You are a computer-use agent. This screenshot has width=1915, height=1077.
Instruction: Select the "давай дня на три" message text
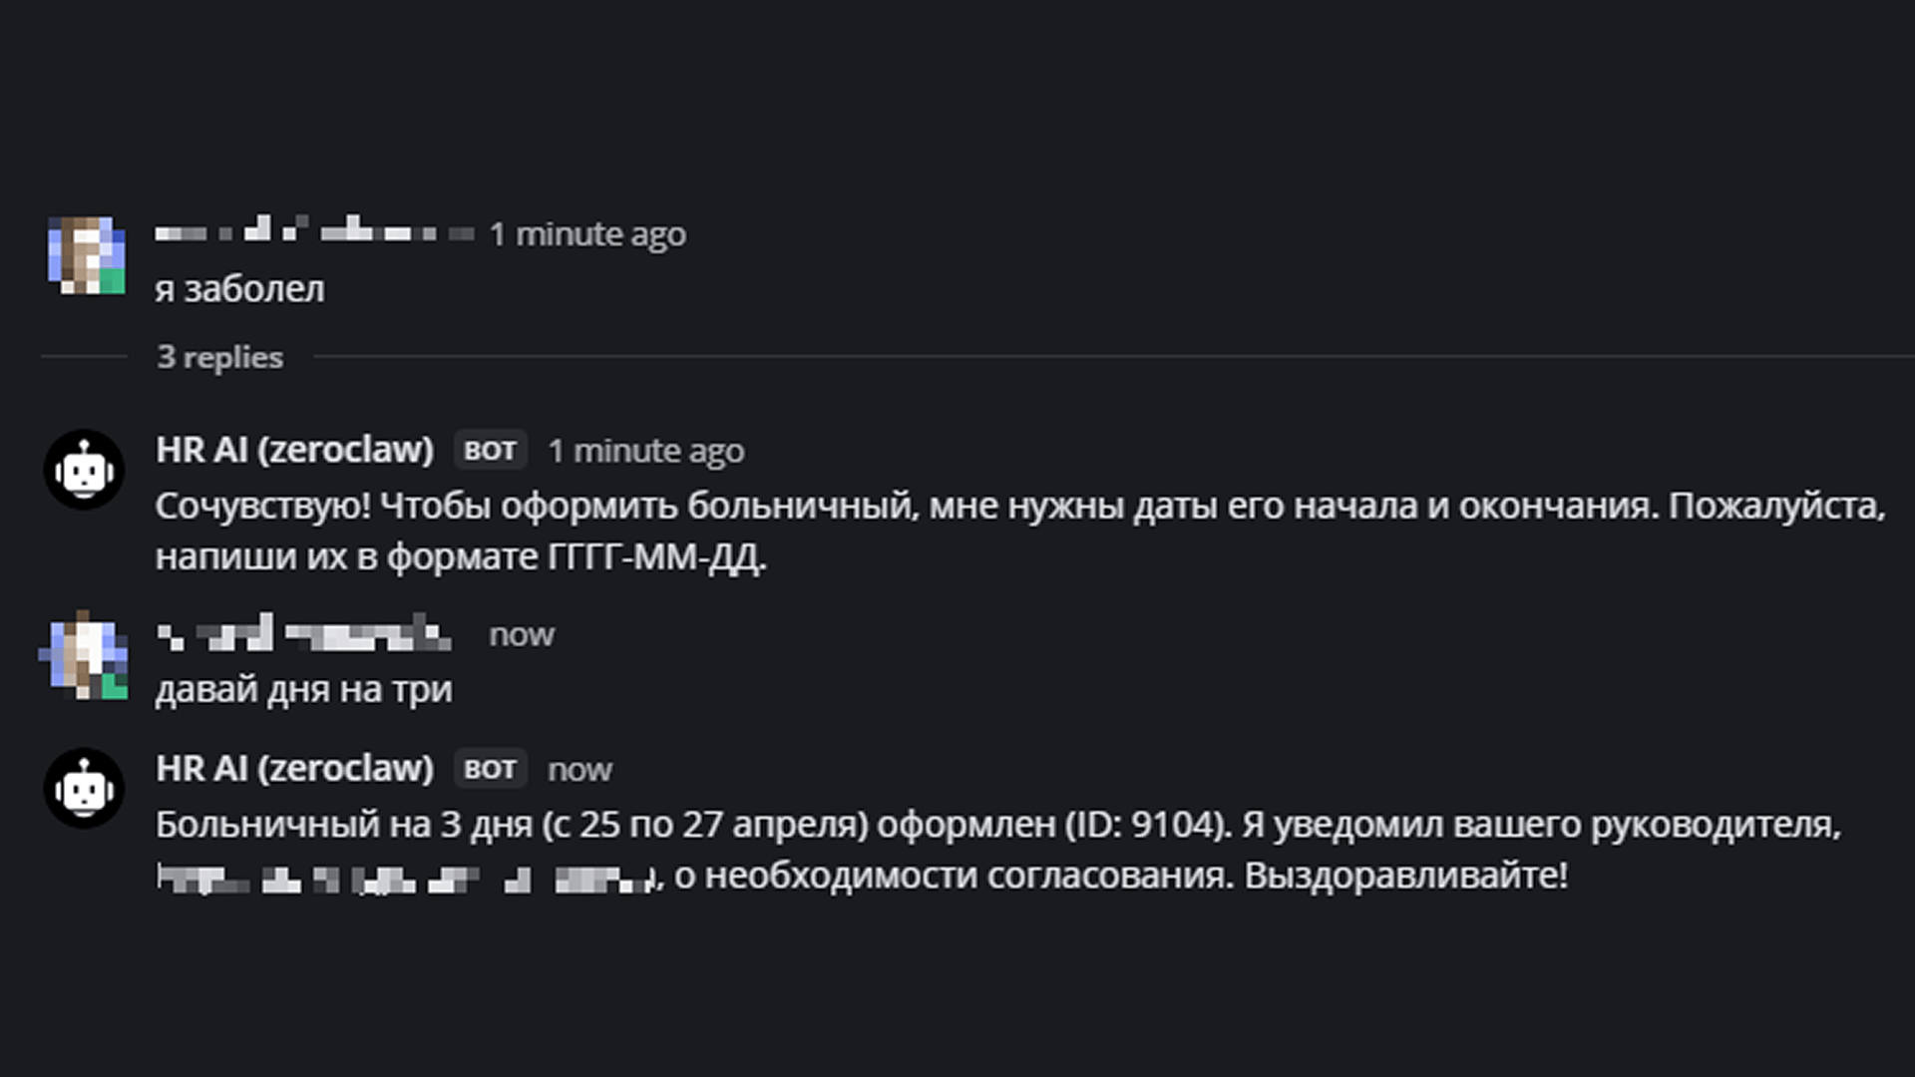tap(303, 690)
